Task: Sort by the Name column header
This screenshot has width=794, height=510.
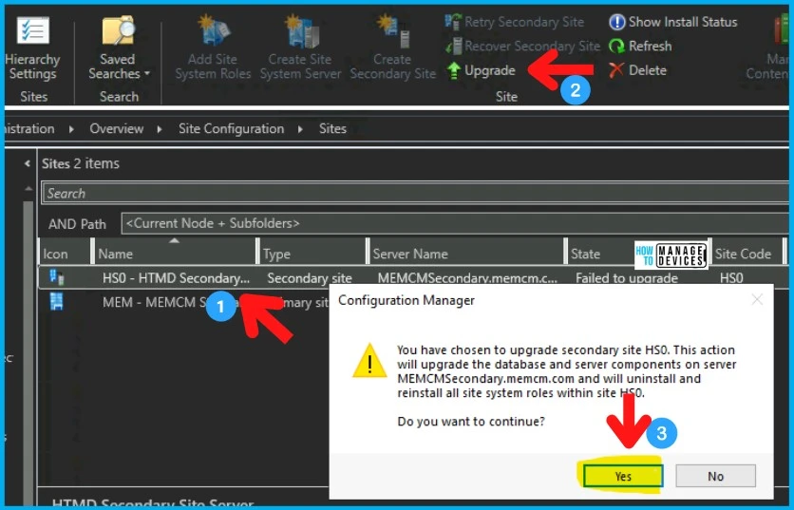Action: pos(175,254)
